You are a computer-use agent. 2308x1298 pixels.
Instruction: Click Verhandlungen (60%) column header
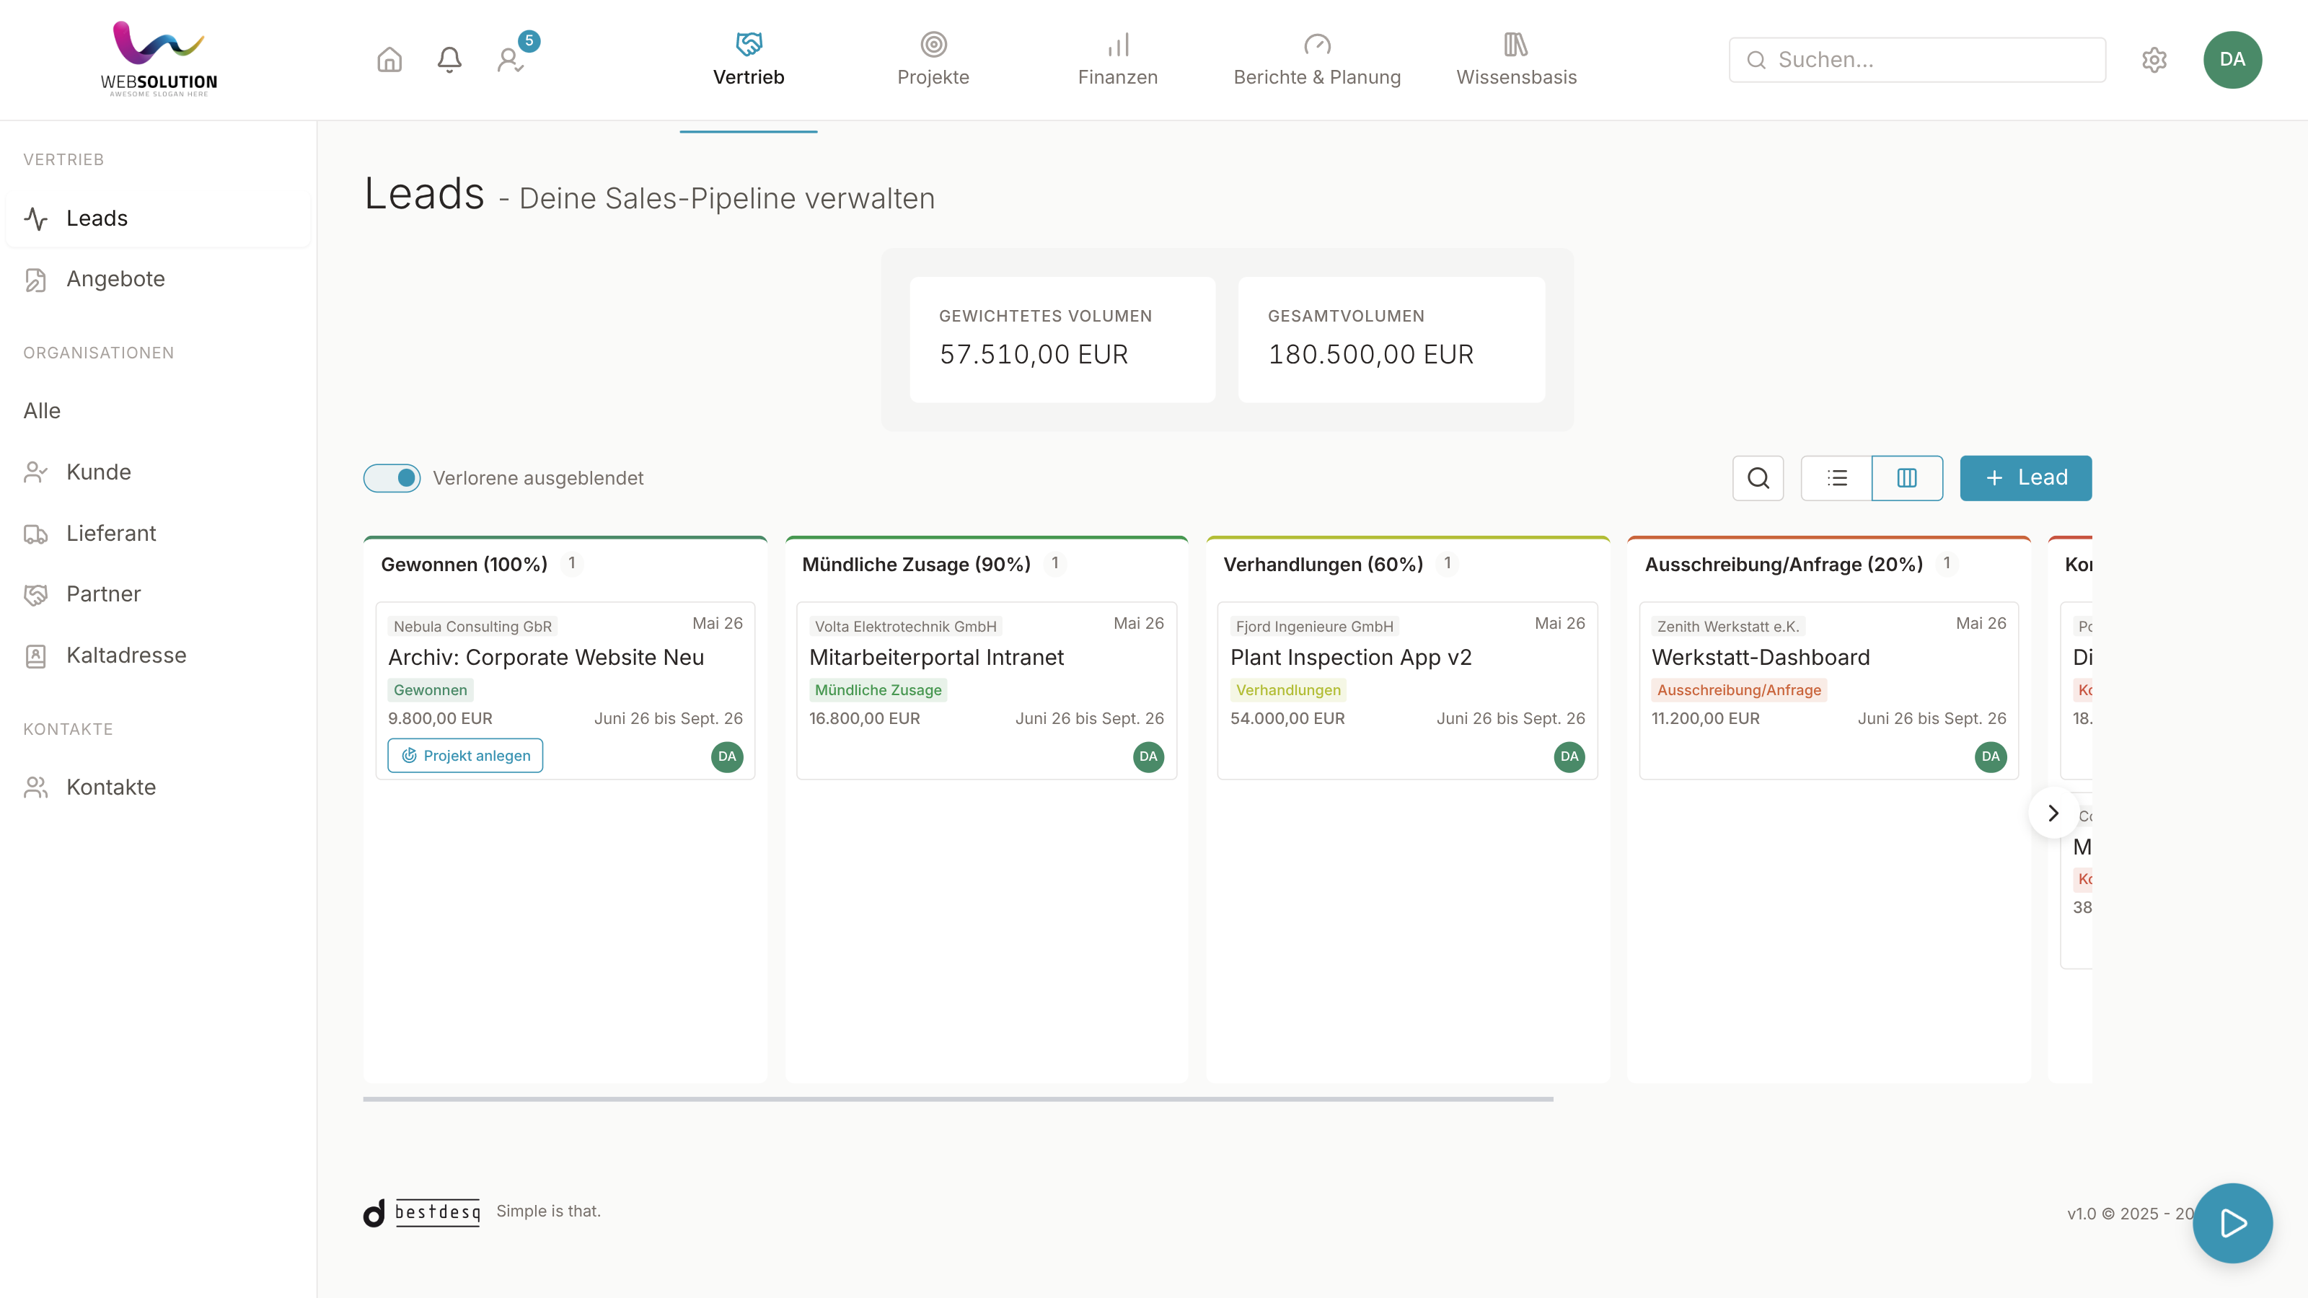click(x=1323, y=565)
